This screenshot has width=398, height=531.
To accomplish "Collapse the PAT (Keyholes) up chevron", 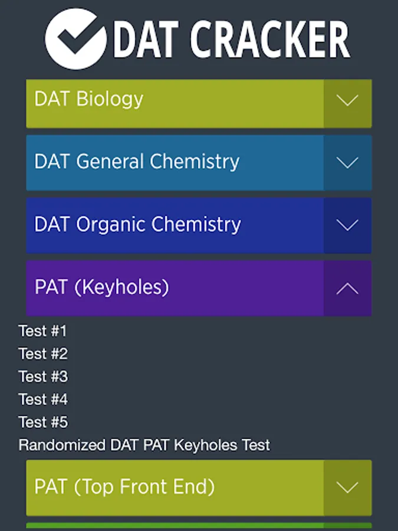I will click(x=347, y=289).
